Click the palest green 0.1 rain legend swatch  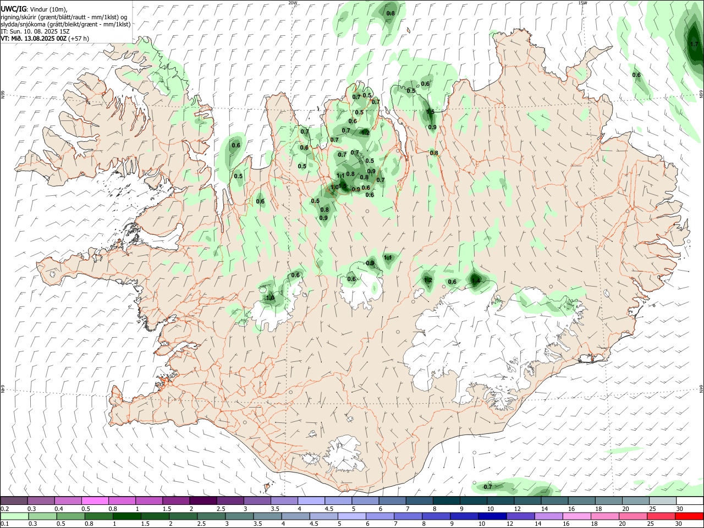coord(14,516)
